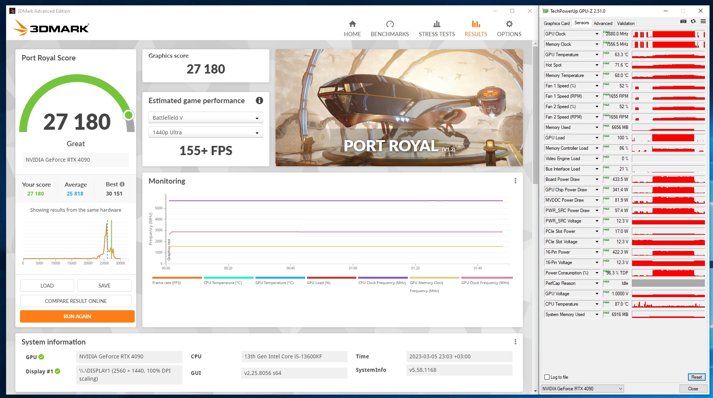Switch to the Validation tab
The image size is (713, 398).
[x=626, y=23]
